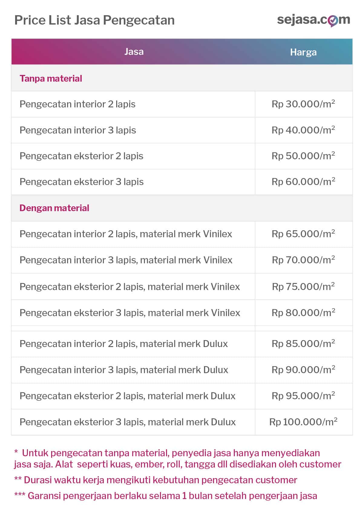Image resolution: width=364 pixels, height=516 pixels.
Task: Click the checkmark bubble in sejasa logo
Action: 333,21
